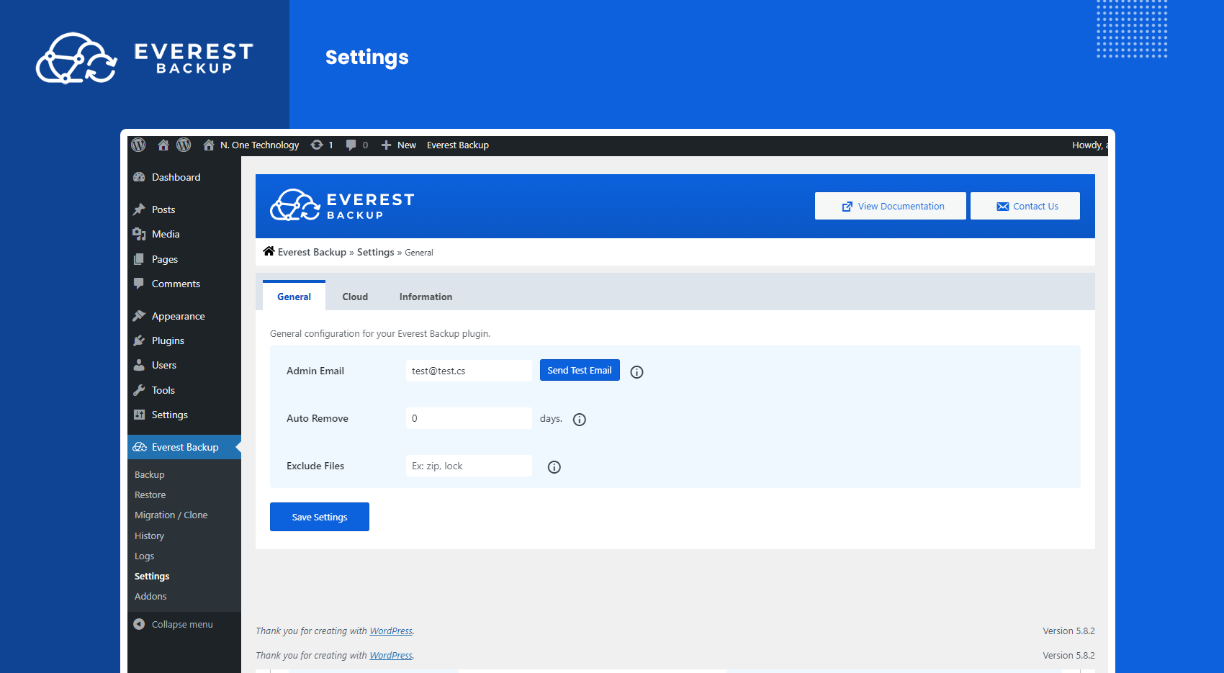Image resolution: width=1224 pixels, height=673 pixels.
Task: Switch to the Information tab
Action: pos(426,297)
